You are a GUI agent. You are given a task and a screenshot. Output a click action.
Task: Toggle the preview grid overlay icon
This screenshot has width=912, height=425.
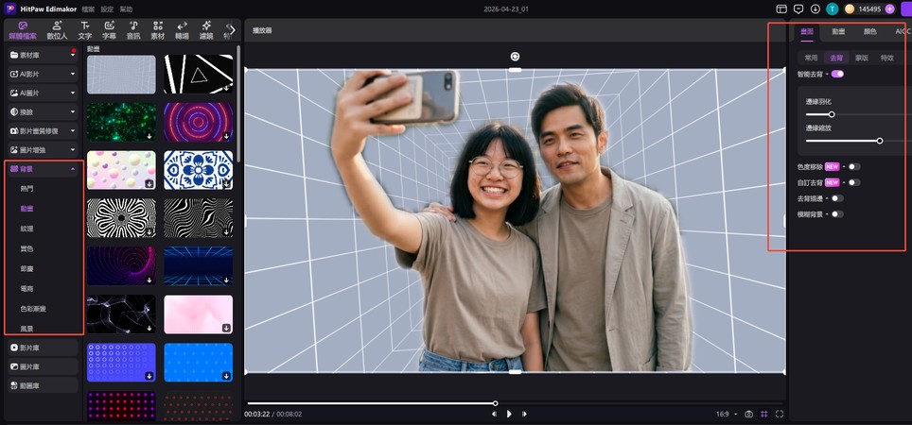point(764,414)
